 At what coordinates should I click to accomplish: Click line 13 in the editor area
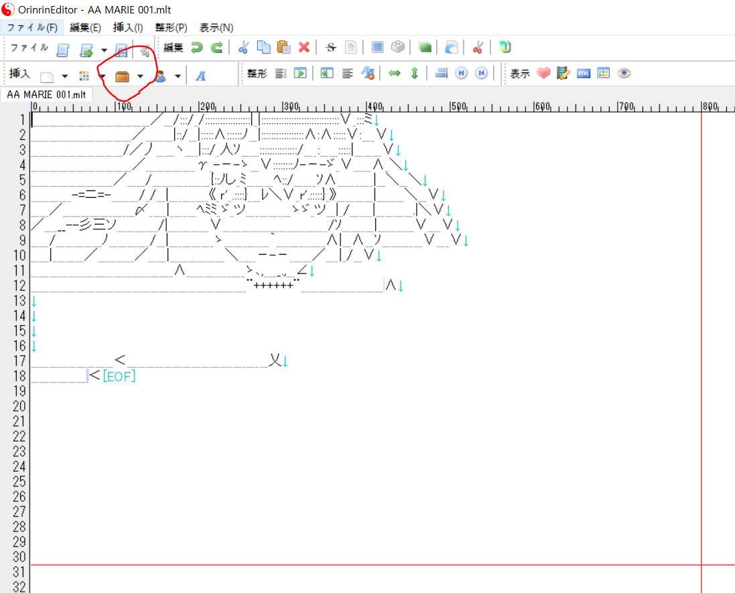click(201, 301)
